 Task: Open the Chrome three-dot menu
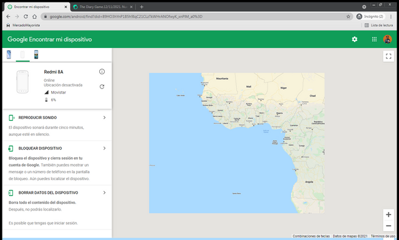click(391, 17)
